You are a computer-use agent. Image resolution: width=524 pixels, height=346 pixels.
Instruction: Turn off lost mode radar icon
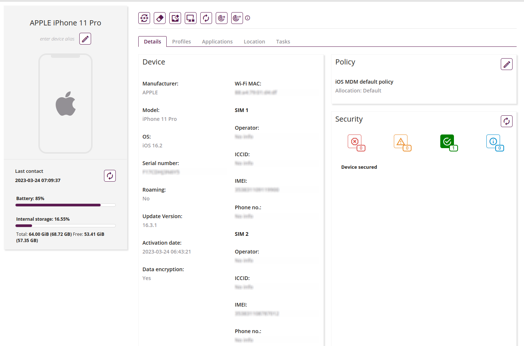coord(237,18)
